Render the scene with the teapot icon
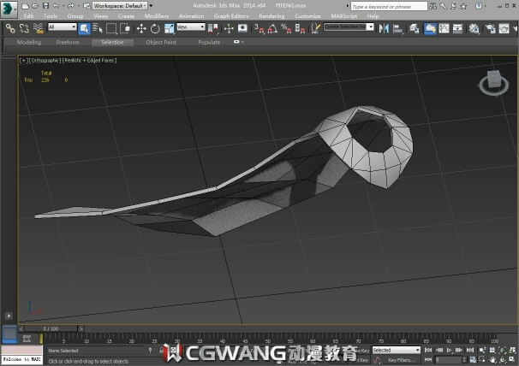 [504, 29]
